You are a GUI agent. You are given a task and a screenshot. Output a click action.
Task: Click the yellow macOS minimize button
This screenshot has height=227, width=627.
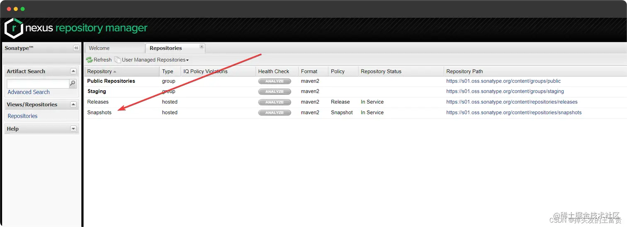click(x=16, y=9)
